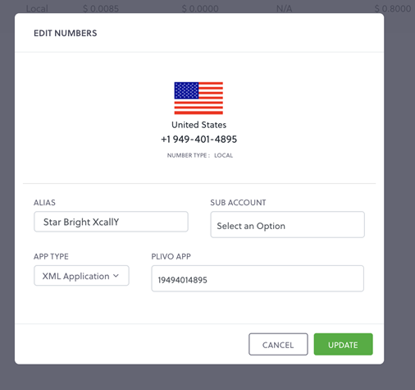Click the $ 0.8000 value in the background

click(x=393, y=9)
